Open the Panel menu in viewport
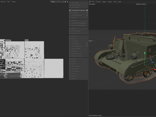Image resolution: width=156 pixels, height=117 pixels. (x=119, y=2)
